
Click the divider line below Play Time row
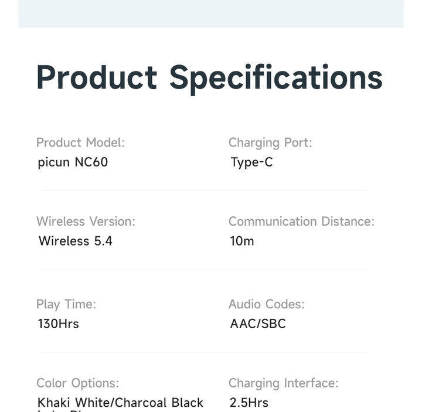(x=205, y=352)
